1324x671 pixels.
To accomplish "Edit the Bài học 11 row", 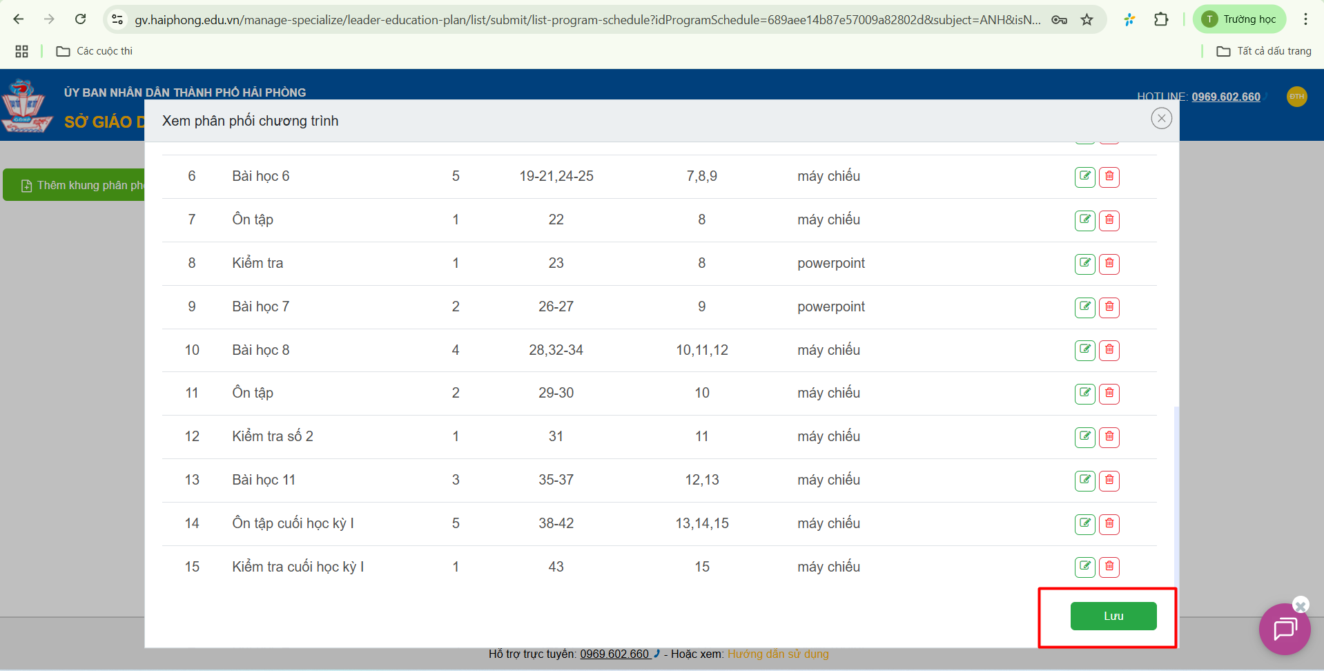I will coord(1084,480).
